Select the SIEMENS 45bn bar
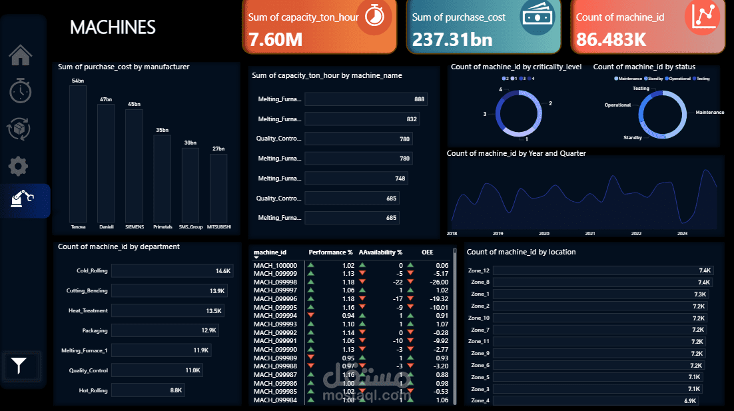The height and width of the screenshot is (411, 734). [x=135, y=166]
